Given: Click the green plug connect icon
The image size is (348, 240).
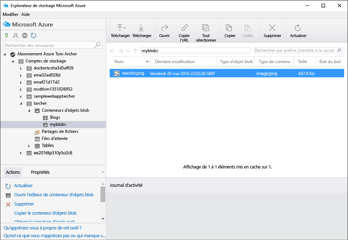Looking at the screenshot, I should coord(6,35).
